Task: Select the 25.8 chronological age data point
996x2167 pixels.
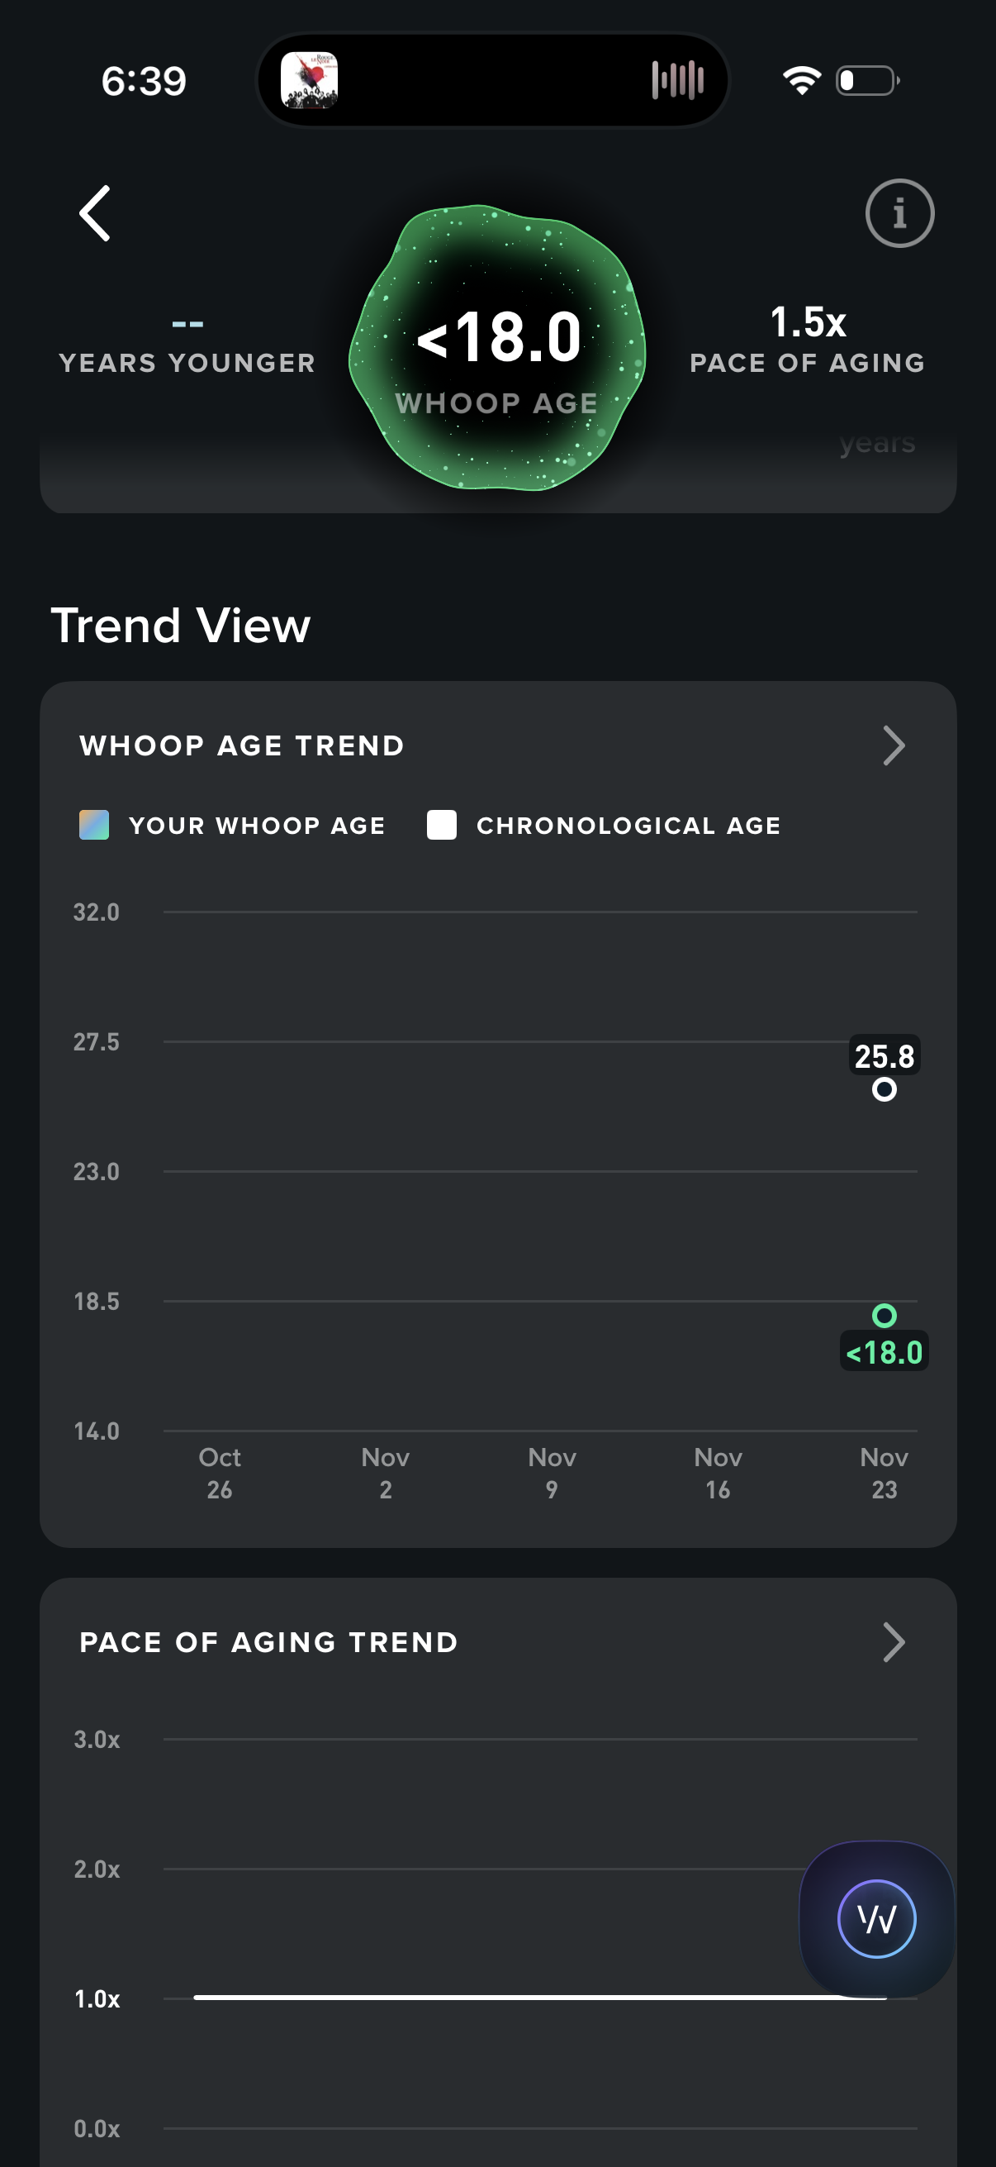Action: click(x=884, y=1089)
